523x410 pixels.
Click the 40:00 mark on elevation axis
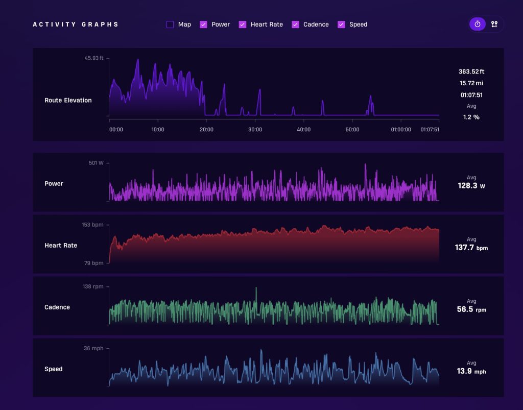coord(303,129)
